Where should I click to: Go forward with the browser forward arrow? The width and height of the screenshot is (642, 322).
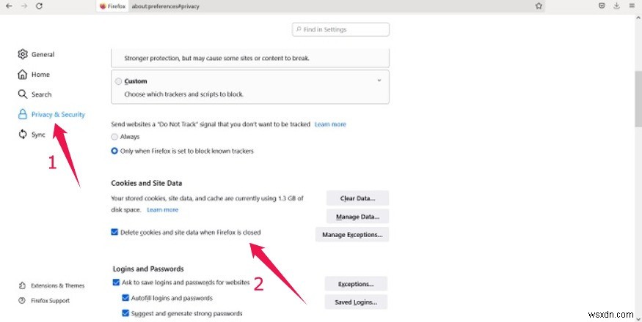point(24,6)
